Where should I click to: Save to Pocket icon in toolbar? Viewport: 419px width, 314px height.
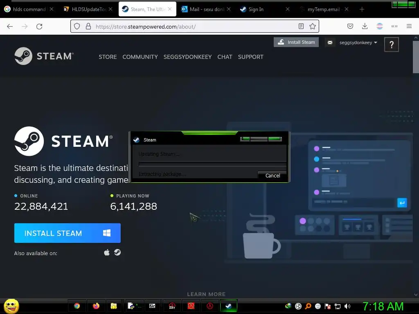click(350, 26)
